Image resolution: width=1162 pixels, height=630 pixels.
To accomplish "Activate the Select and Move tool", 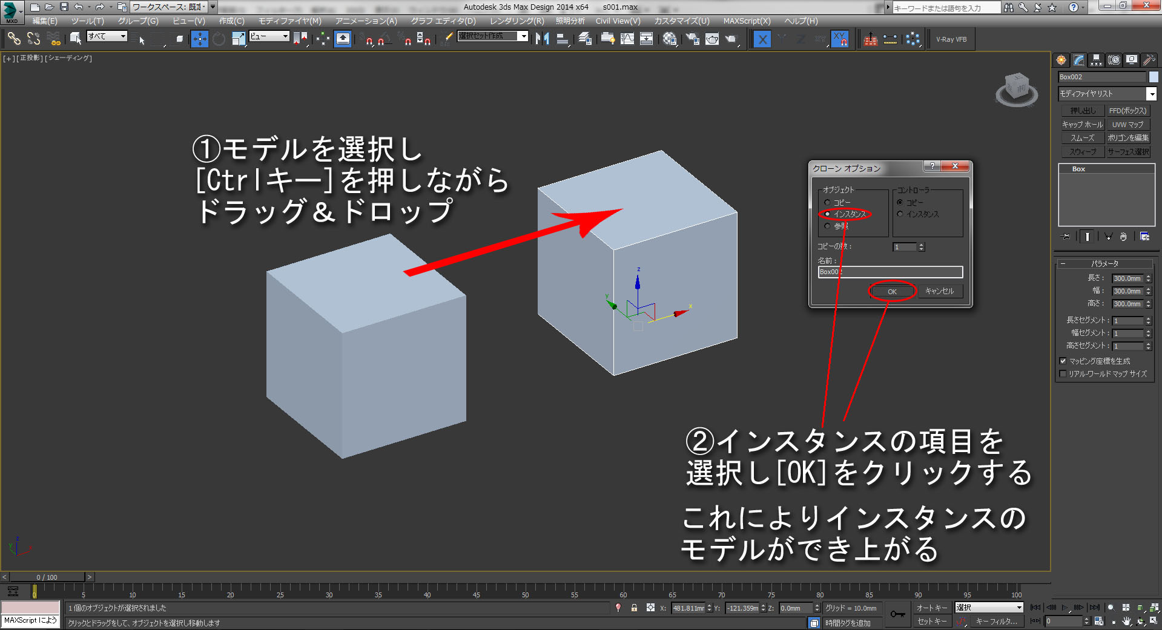I will (x=199, y=39).
